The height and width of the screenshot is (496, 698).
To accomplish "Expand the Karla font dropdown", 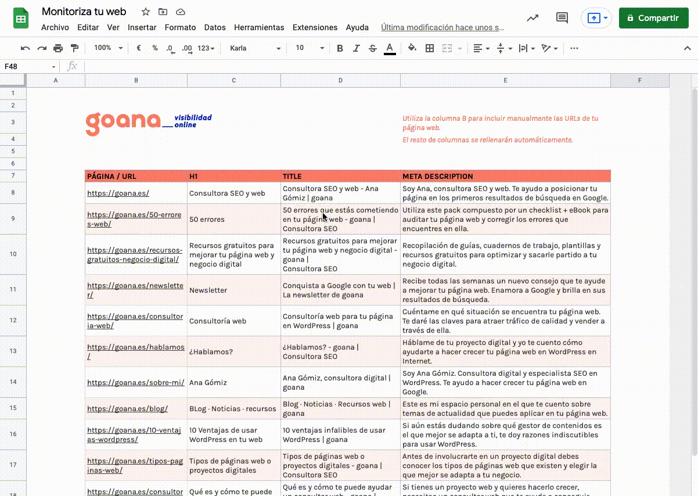I will 255,48.
